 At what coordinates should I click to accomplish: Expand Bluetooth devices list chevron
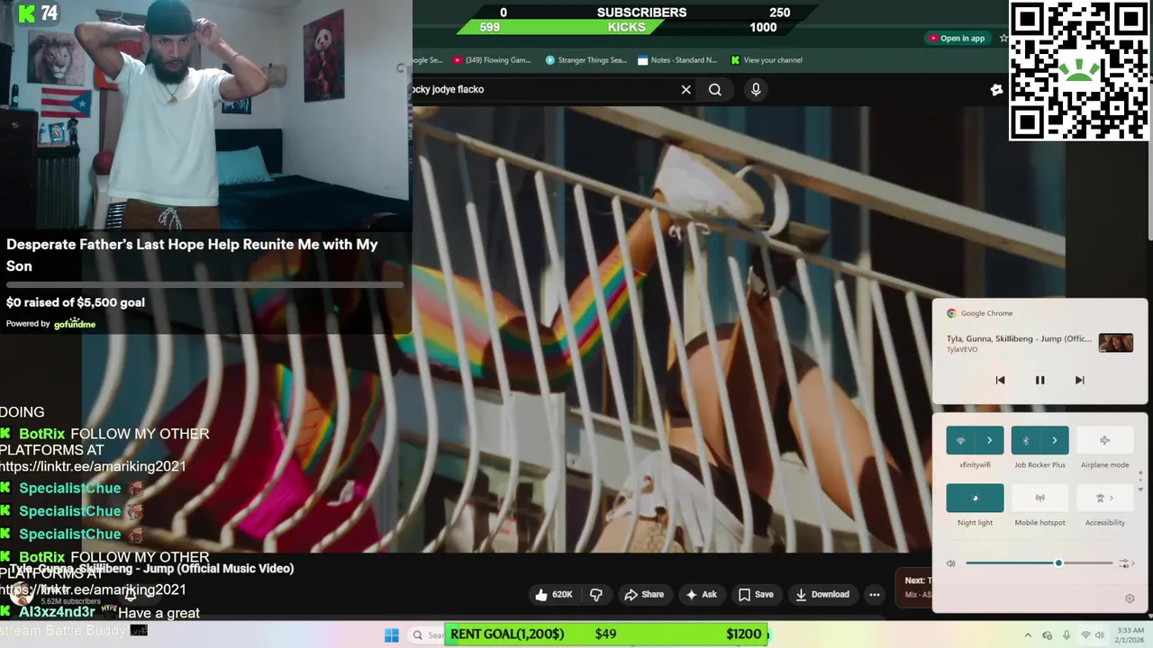tap(1054, 440)
